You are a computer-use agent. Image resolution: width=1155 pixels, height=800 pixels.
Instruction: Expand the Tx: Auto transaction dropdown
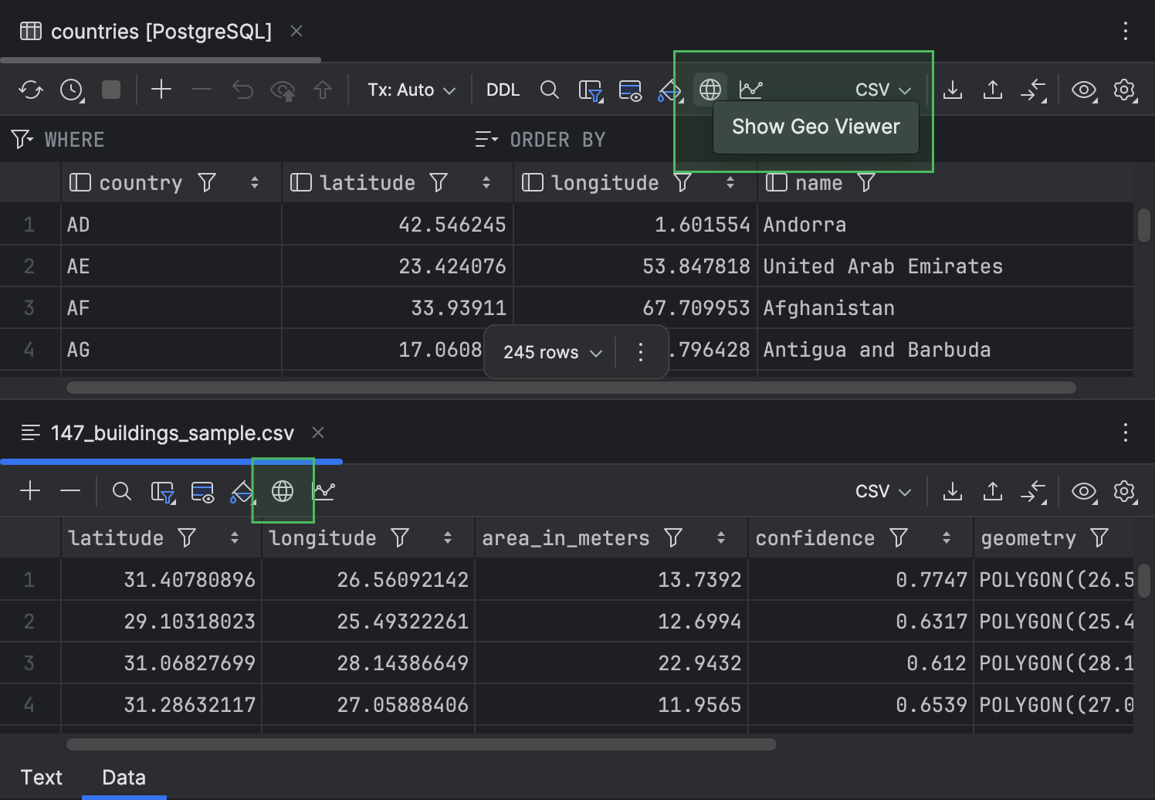tap(411, 90)
